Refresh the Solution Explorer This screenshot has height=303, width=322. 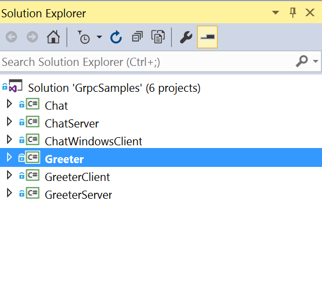116,37
